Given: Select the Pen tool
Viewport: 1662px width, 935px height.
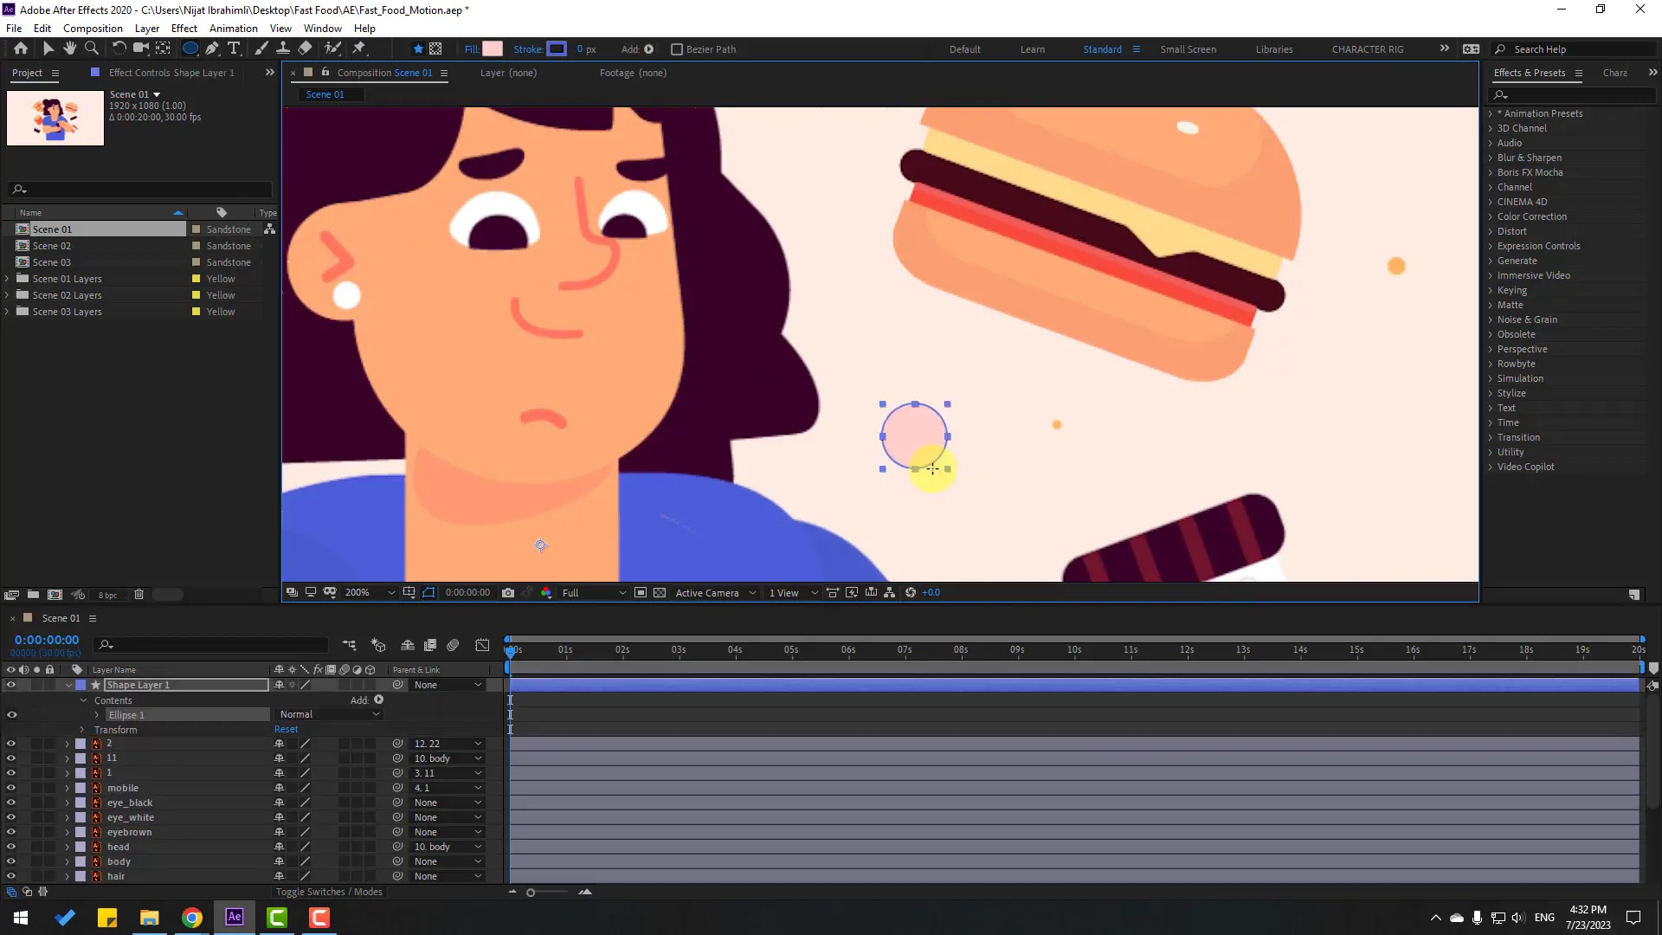Looking at the screenshot, I should point(212,48).
